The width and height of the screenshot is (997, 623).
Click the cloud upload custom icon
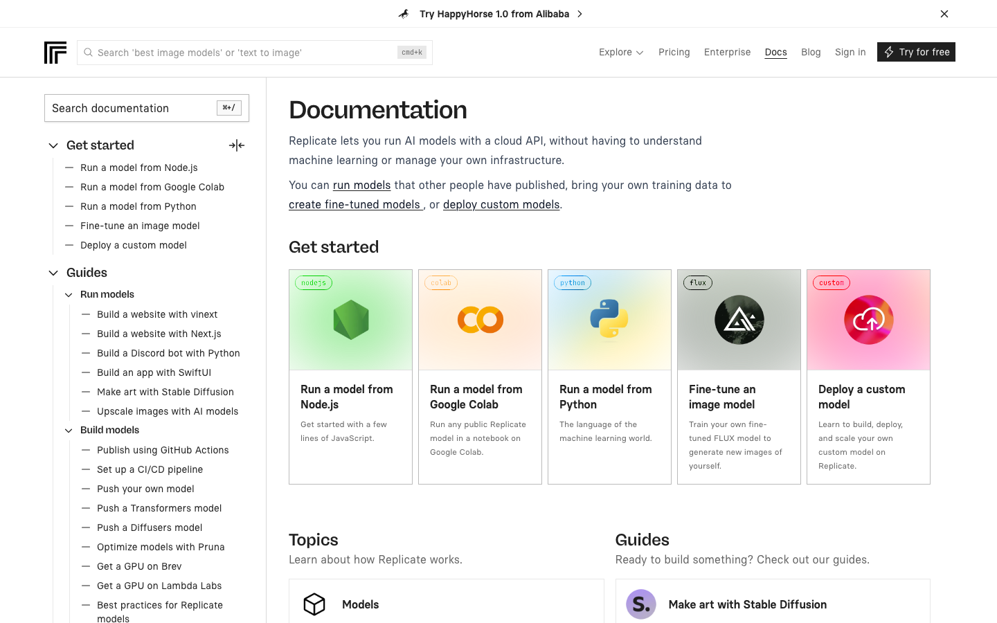869,320
